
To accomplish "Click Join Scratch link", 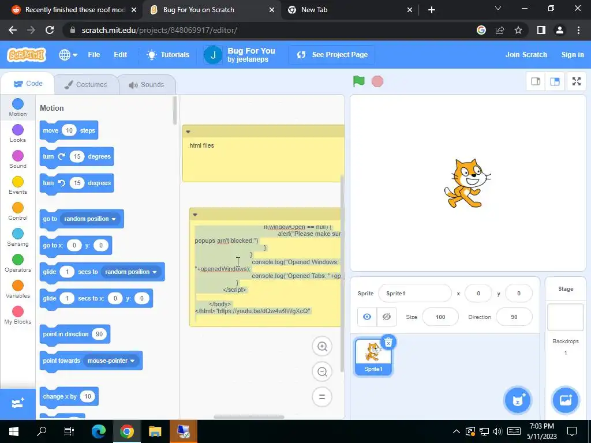I will [x=526, y=55].
